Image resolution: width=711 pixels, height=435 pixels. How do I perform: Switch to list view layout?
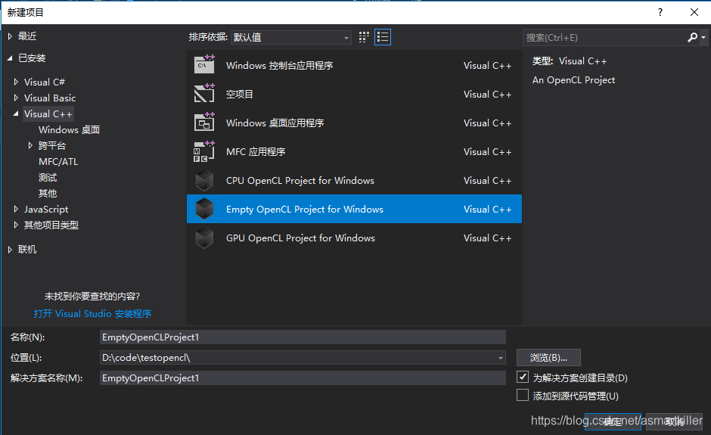pos(383,37)
